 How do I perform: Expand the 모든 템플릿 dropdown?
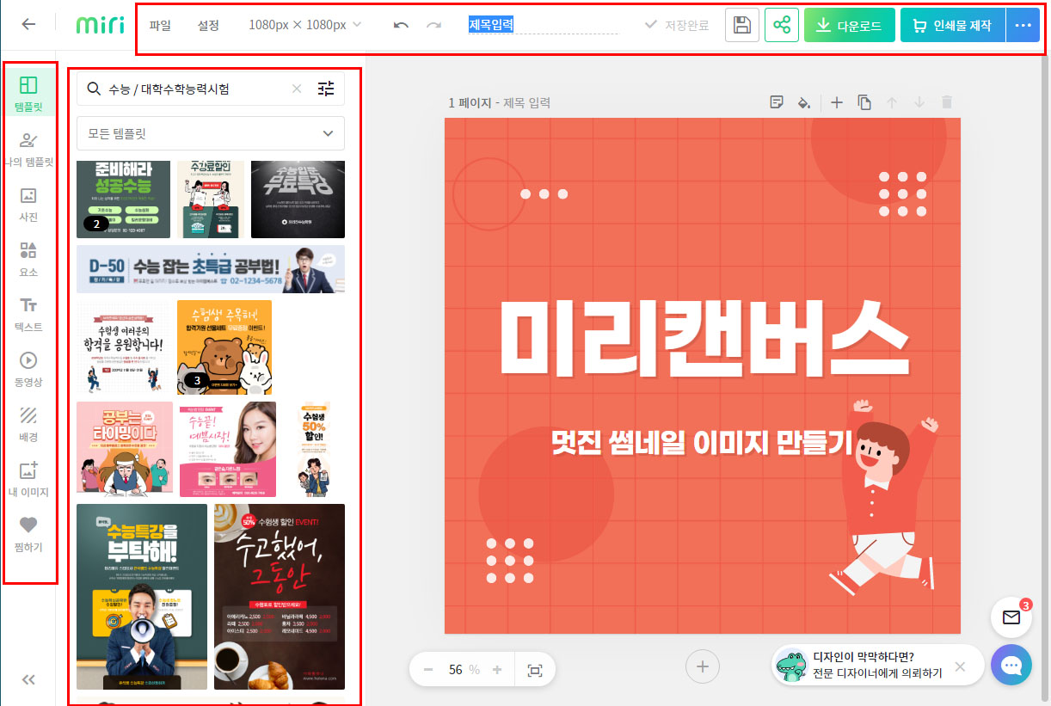click(211, 133)
